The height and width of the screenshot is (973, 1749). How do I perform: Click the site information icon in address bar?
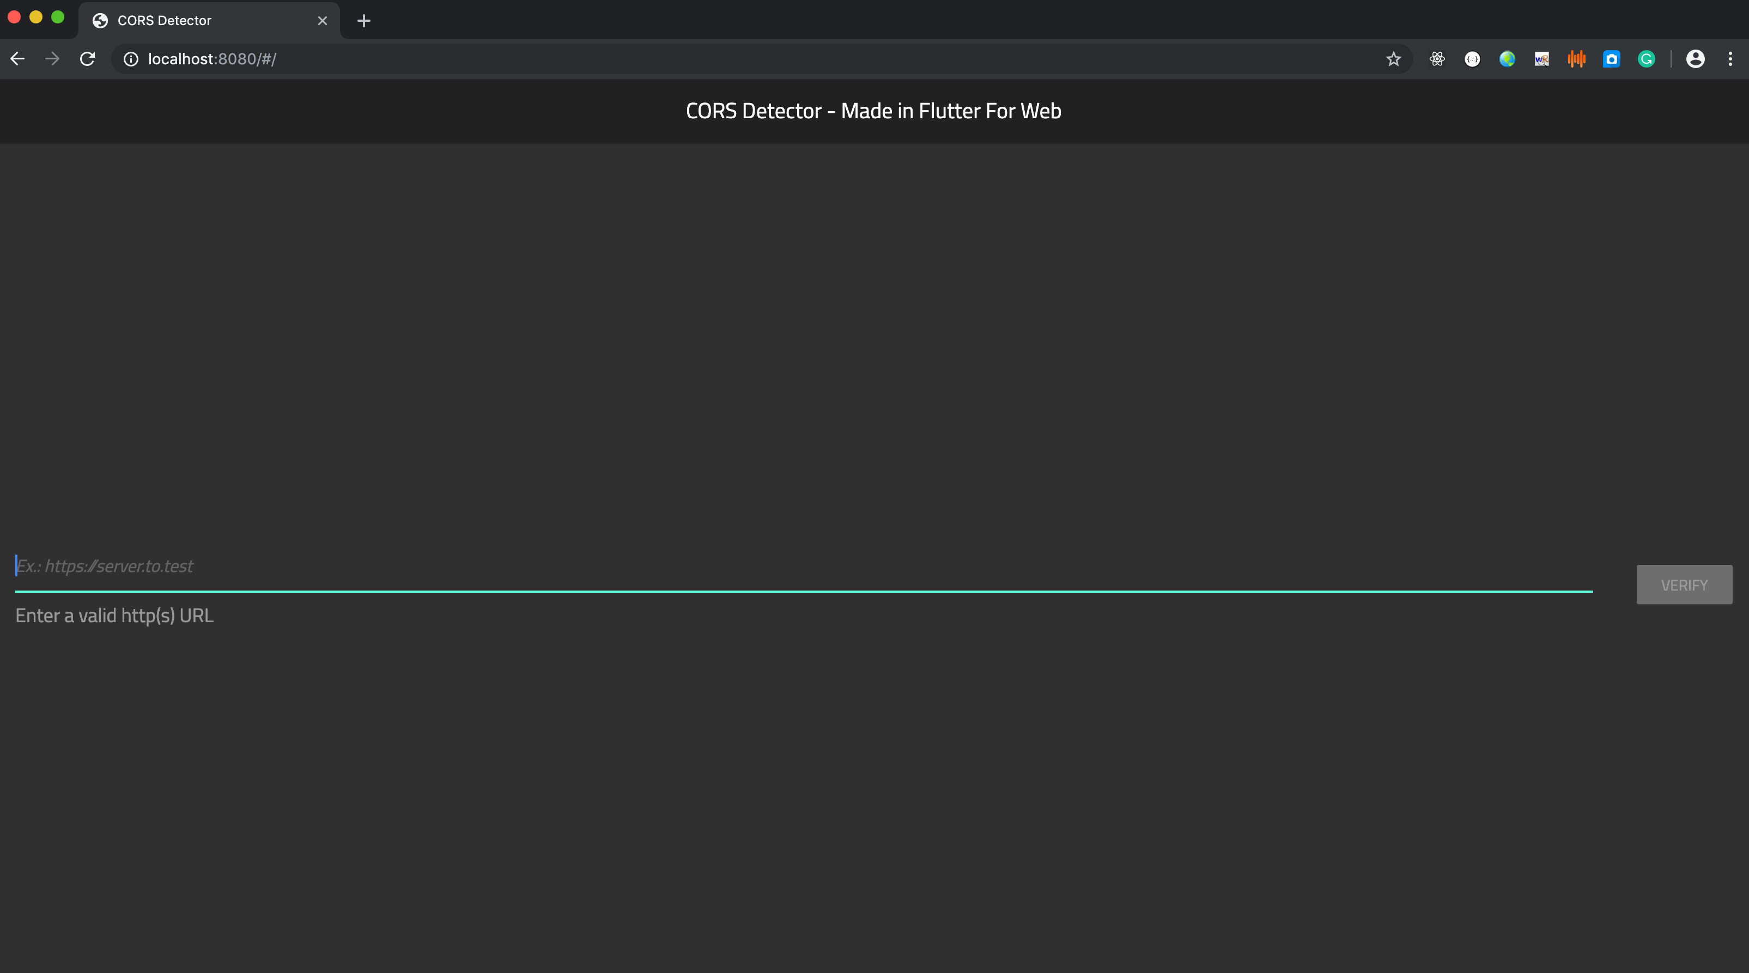(x=130, y=59)
